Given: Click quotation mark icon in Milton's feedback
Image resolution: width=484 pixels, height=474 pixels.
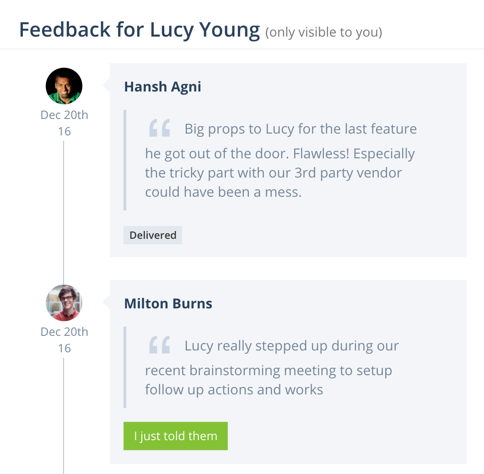Looking at the screenshot, I should click(x=160, y=345).
